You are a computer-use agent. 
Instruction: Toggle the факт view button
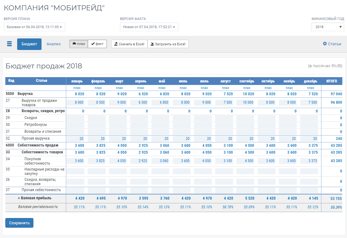97,44
